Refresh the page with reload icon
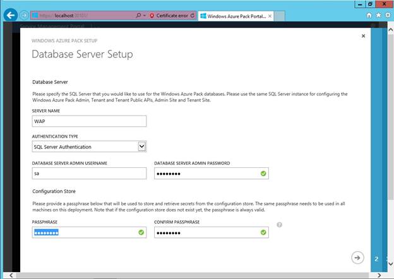394x279 pixels. pos(193,16)
